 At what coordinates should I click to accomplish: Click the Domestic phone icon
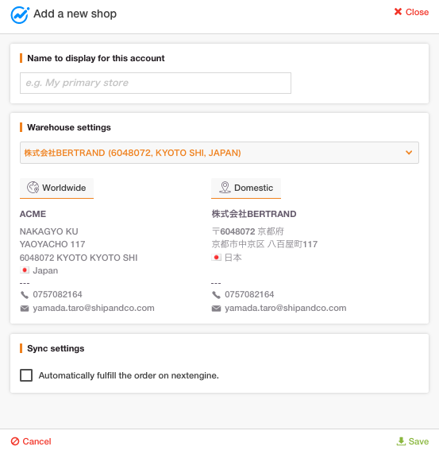point(216,295)
